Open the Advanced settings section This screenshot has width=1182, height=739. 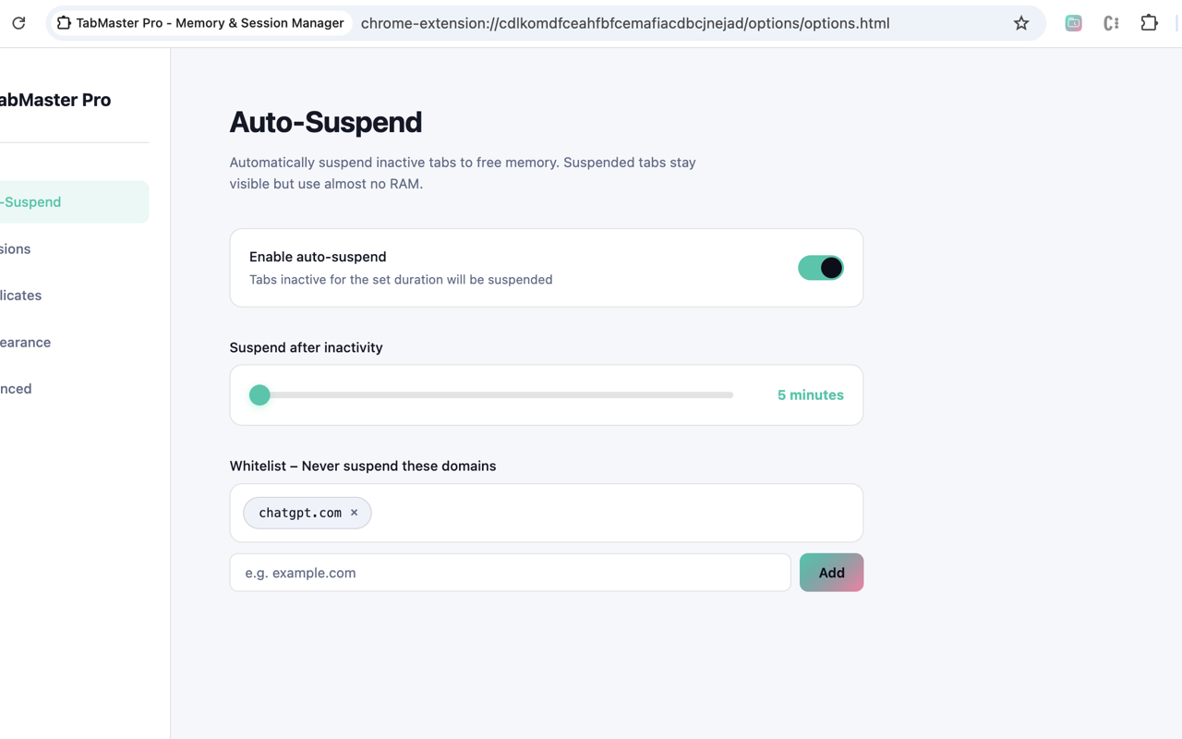[17, 389]
